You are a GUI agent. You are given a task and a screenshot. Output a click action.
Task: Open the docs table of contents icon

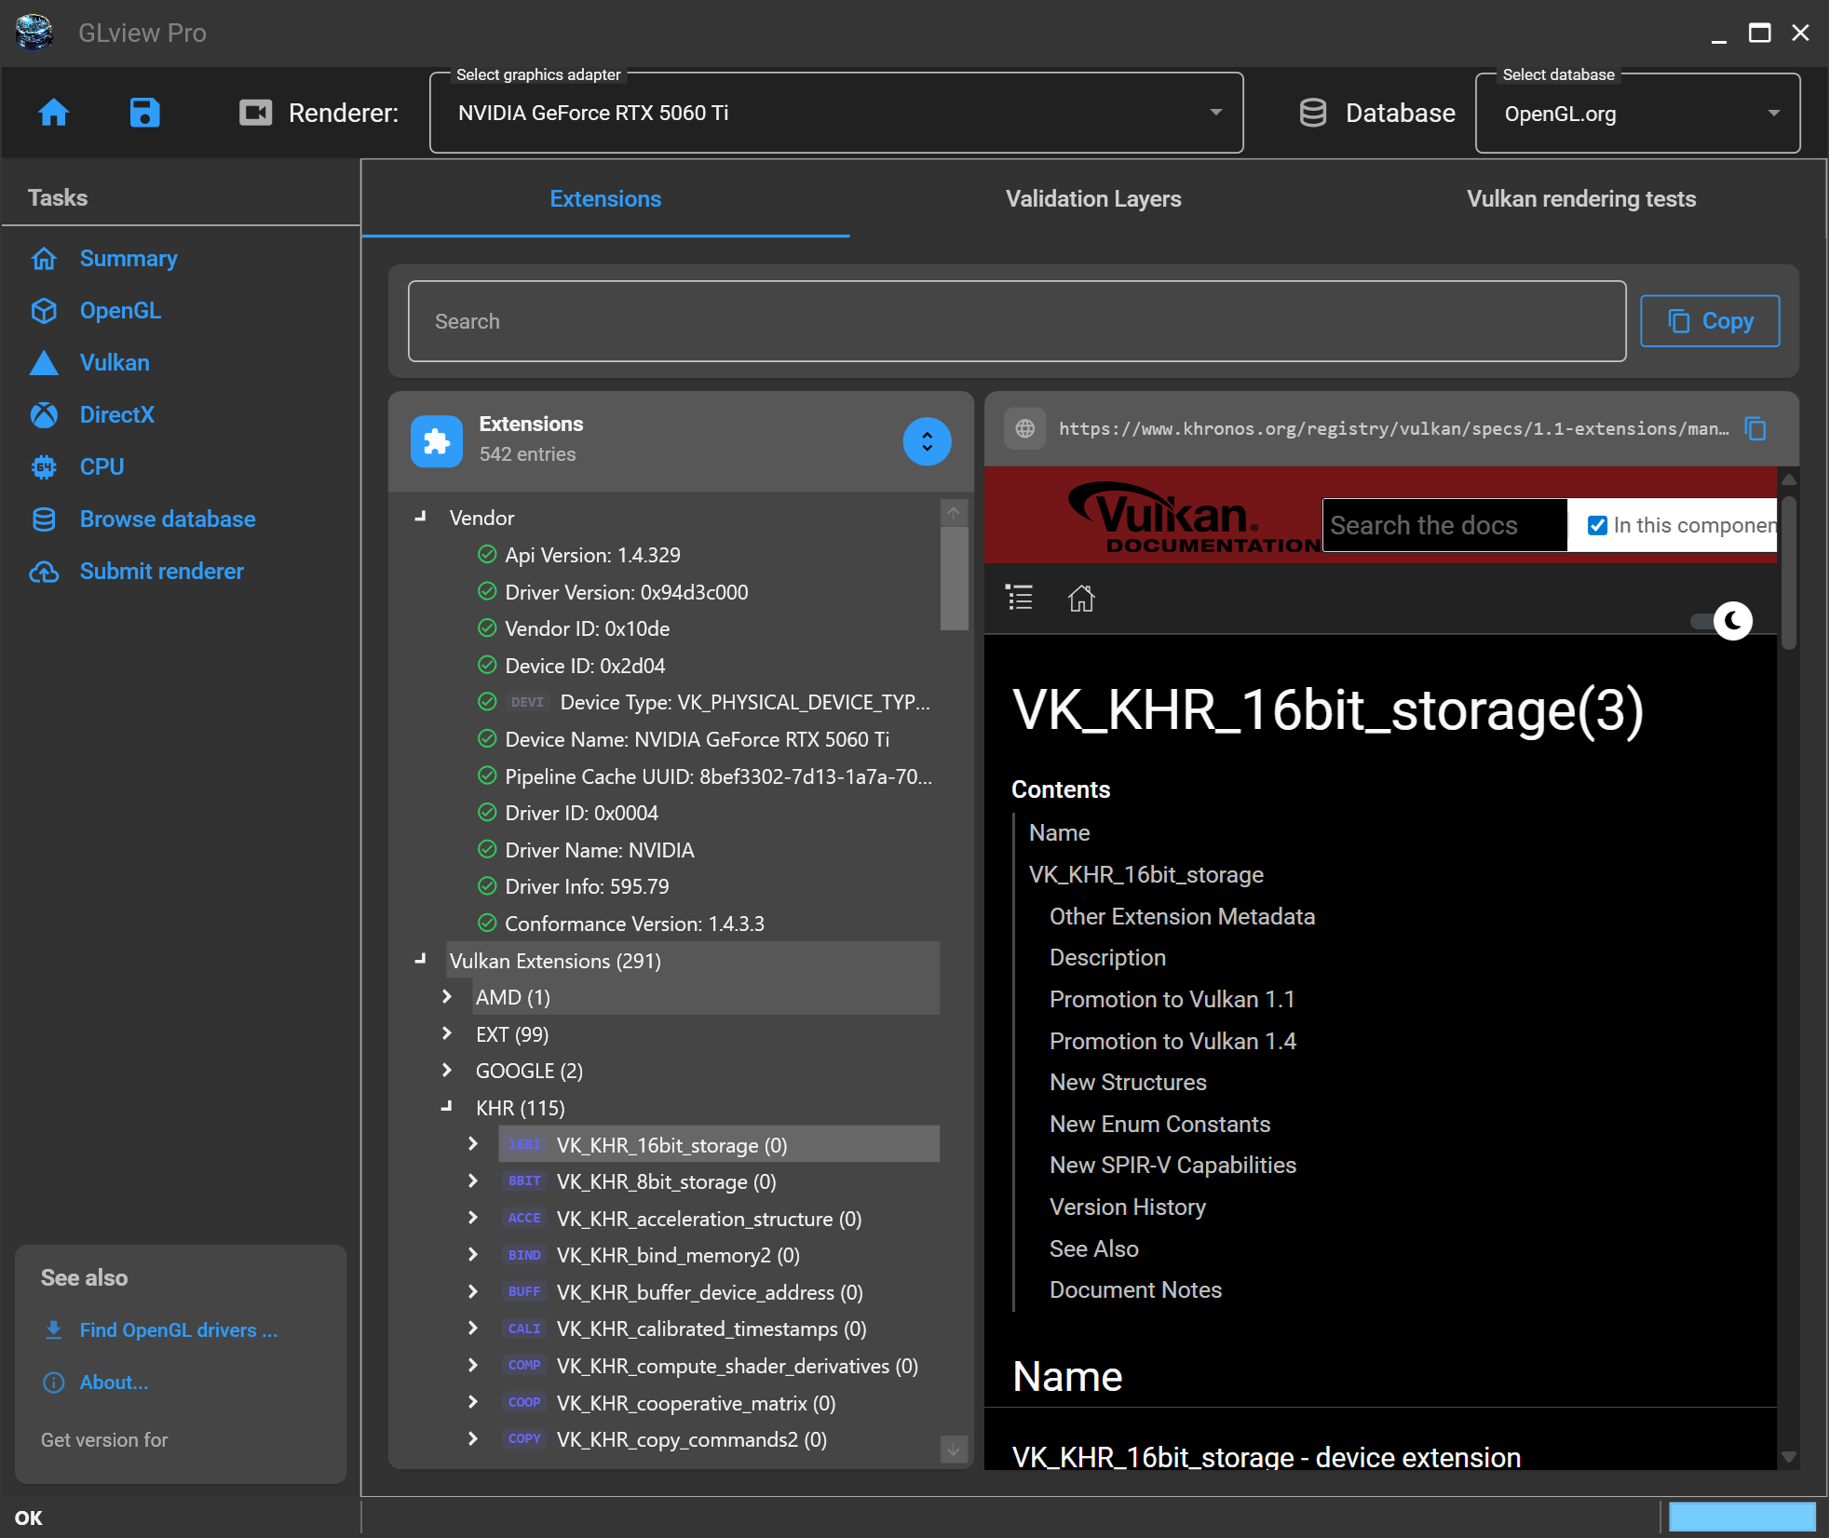point(1020,597)
